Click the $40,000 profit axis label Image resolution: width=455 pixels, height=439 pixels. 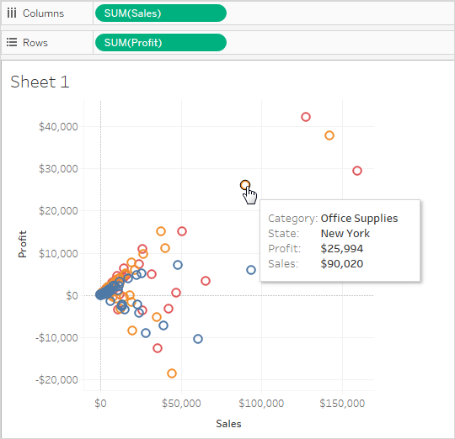pos(58,126)
